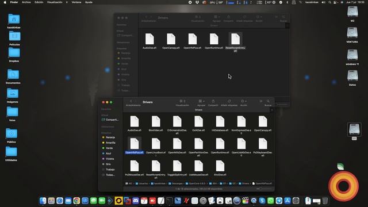
Task: Select OpenHfsPlus.efi in the background Drivers window
Action: coord(193,39)
